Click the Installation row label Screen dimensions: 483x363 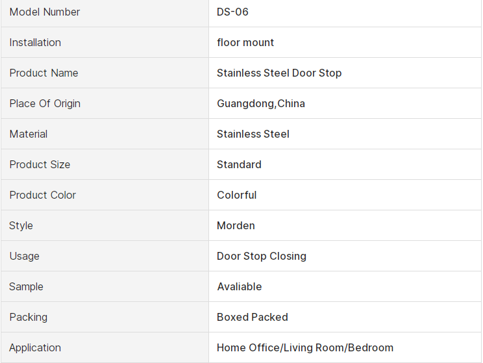coord(35,42)
